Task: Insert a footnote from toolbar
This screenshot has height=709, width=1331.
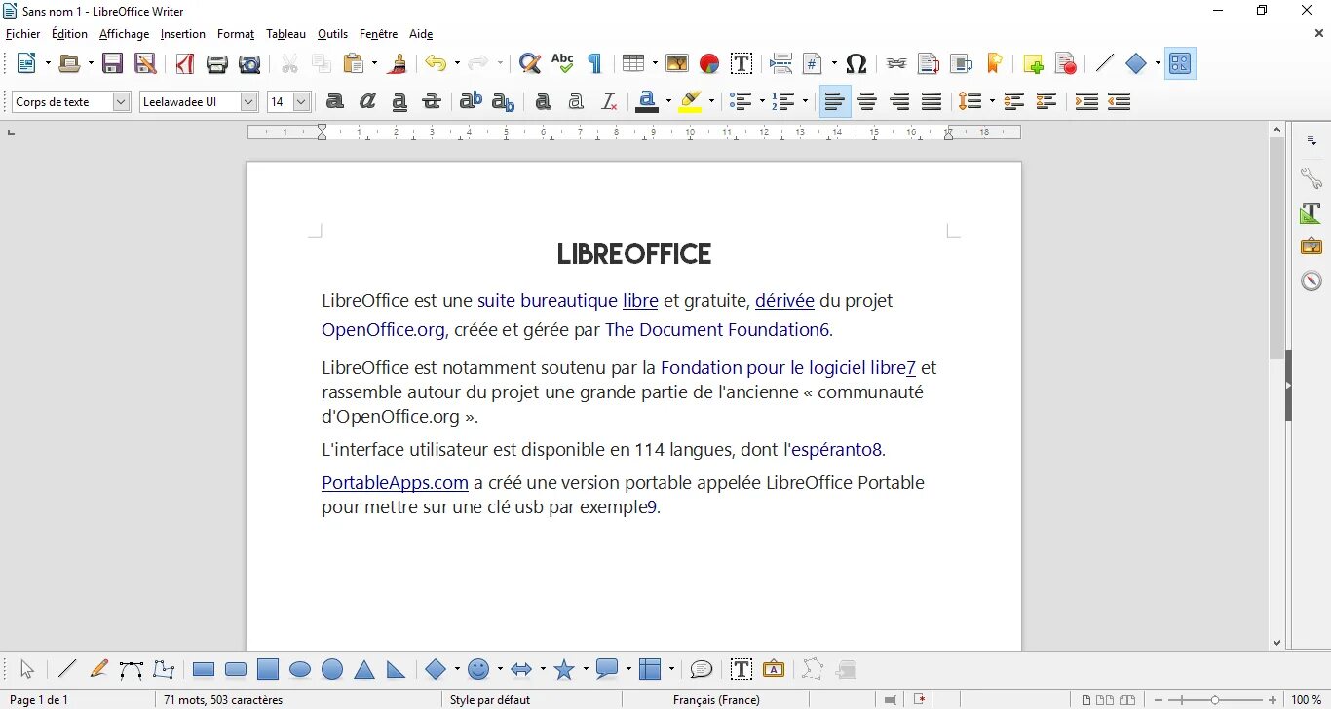Action: point(929,64)
